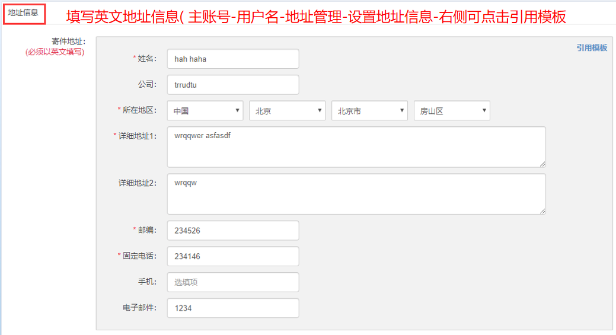Viewport: 616px width, 335px height.
Task: Click the arrow icon of 中国 selector
Action: [x=237, y=111]
